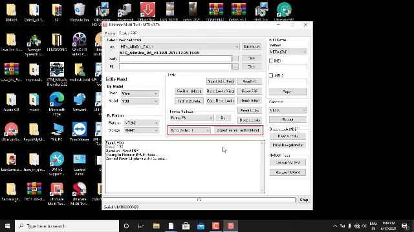This screenshot has height=232, width=414.
Task: Expand the Storage dropdown showing EMMC
Action: point(156,130)
